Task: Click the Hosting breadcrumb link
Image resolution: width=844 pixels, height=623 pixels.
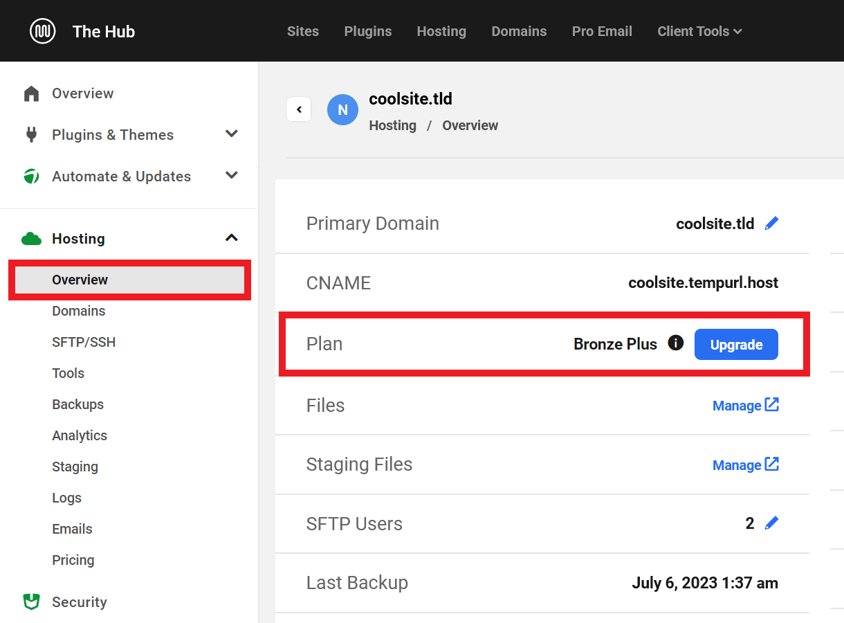Action: (393, 125)
